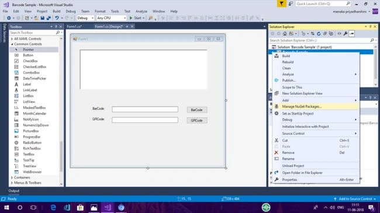Pin the Toolbox panel with auto-hide pin
Screen dimensions: 380x213
(56, 27)
